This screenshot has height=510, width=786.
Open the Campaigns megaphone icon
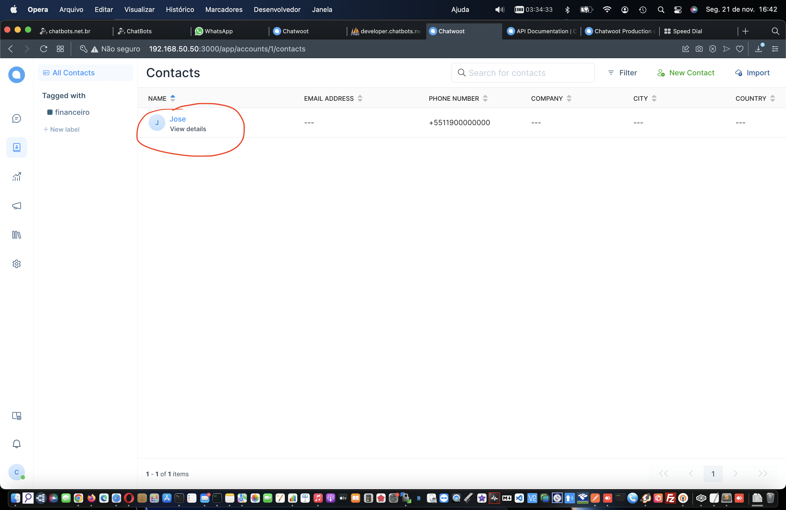[17, 206]
